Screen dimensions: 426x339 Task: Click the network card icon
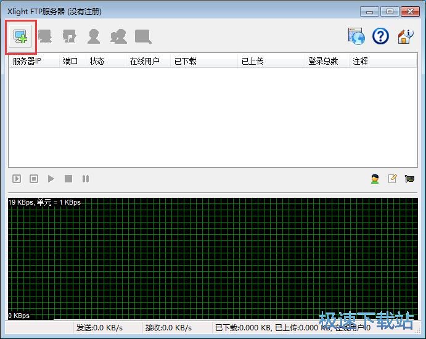pos(409,179)
